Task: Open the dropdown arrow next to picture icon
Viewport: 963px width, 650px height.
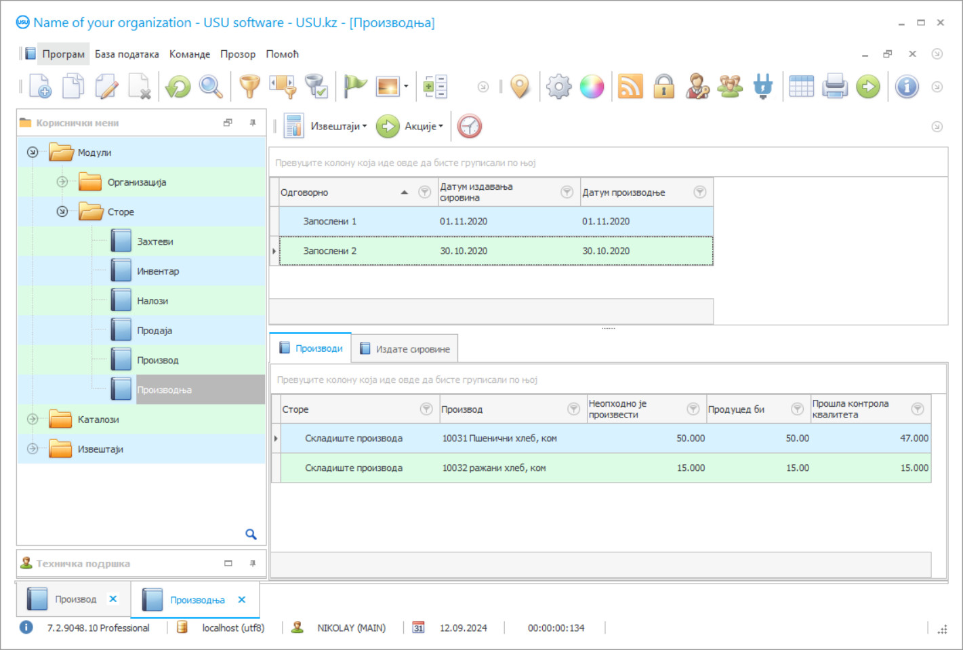Action: 406,86
